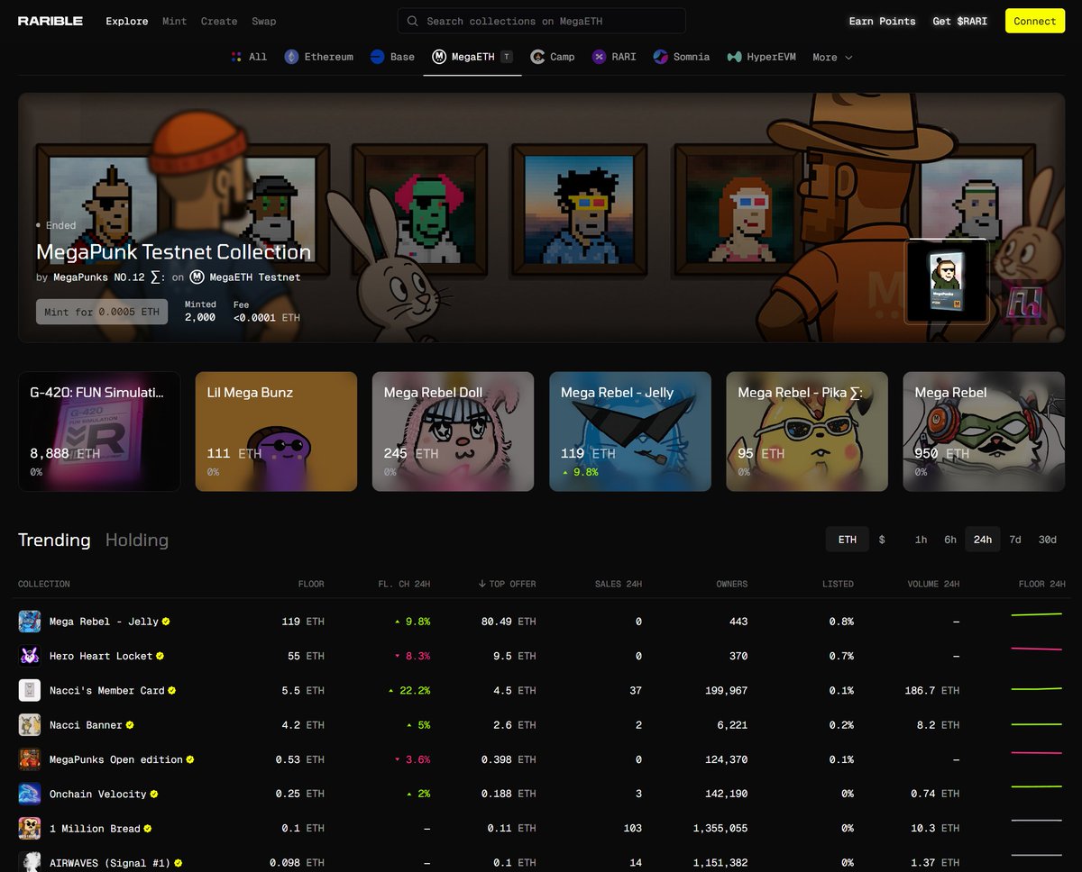Select the 30d time range

click(x=1048, y=540)
